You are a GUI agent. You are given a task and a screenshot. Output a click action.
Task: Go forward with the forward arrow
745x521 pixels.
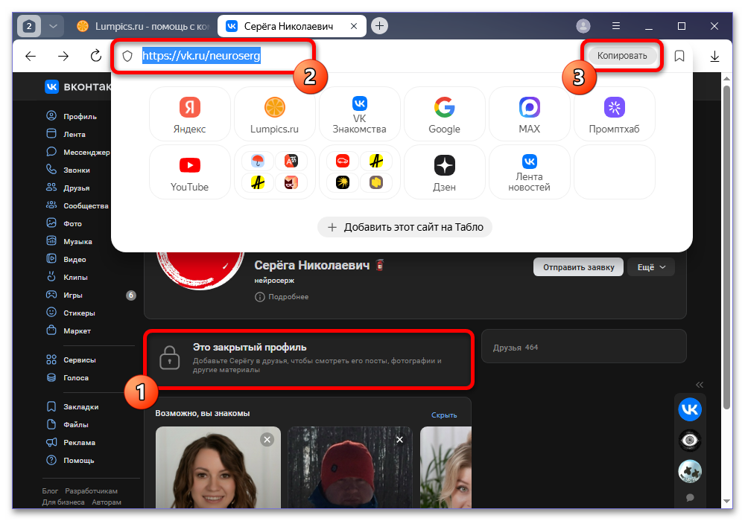(x=63, y=56)
